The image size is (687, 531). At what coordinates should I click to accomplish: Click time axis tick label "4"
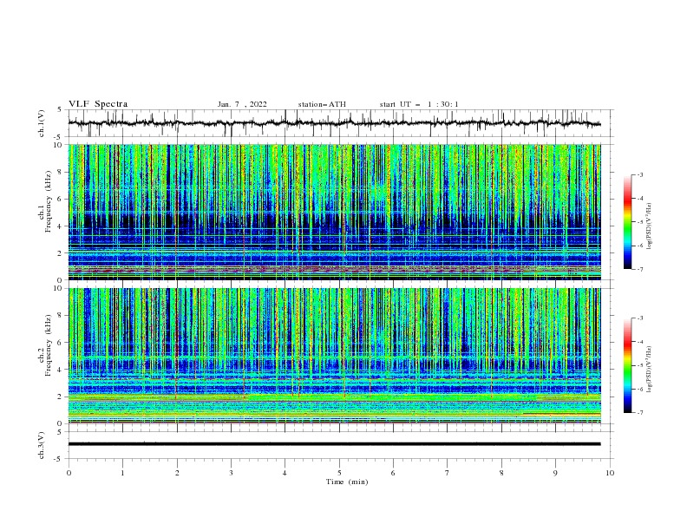[x=285, y=473]
